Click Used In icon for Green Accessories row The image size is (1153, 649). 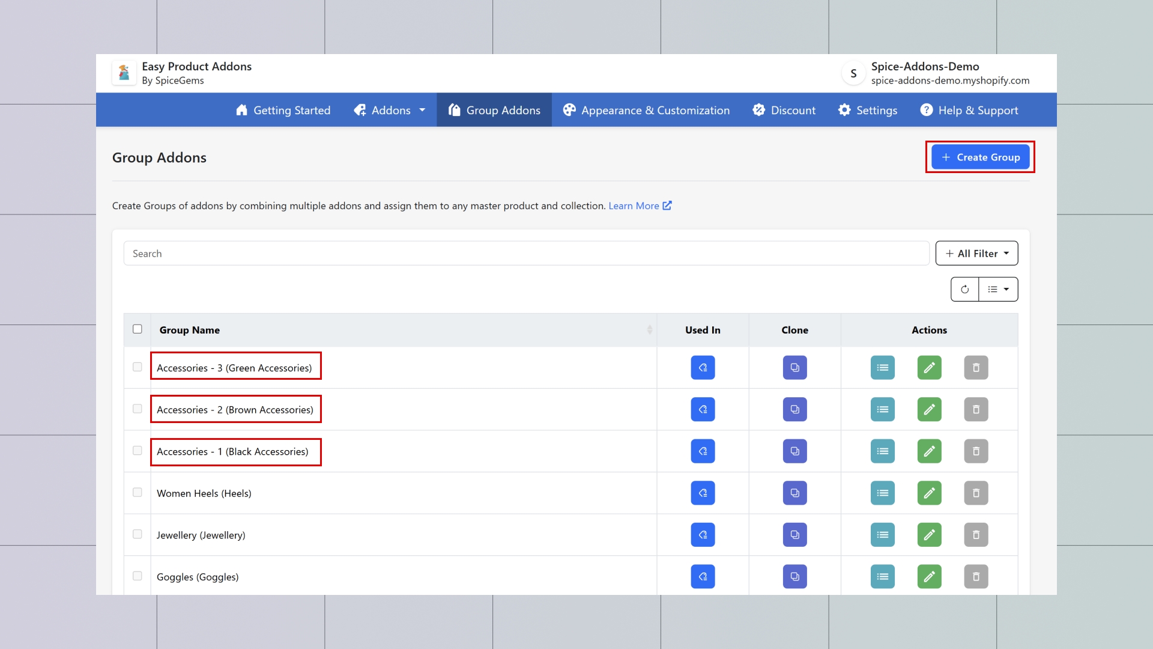tap(703, 368)
